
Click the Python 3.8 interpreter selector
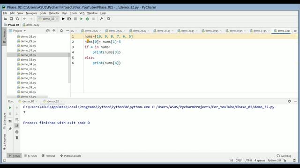point(274,161)
